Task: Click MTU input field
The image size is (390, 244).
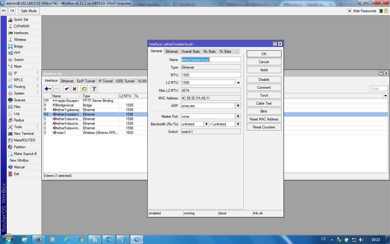Action: click(211, 75)
